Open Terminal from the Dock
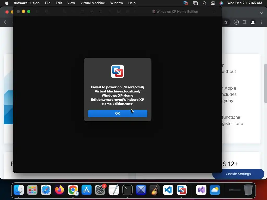The width and height of the screenshot is (267, 200). 127,190
